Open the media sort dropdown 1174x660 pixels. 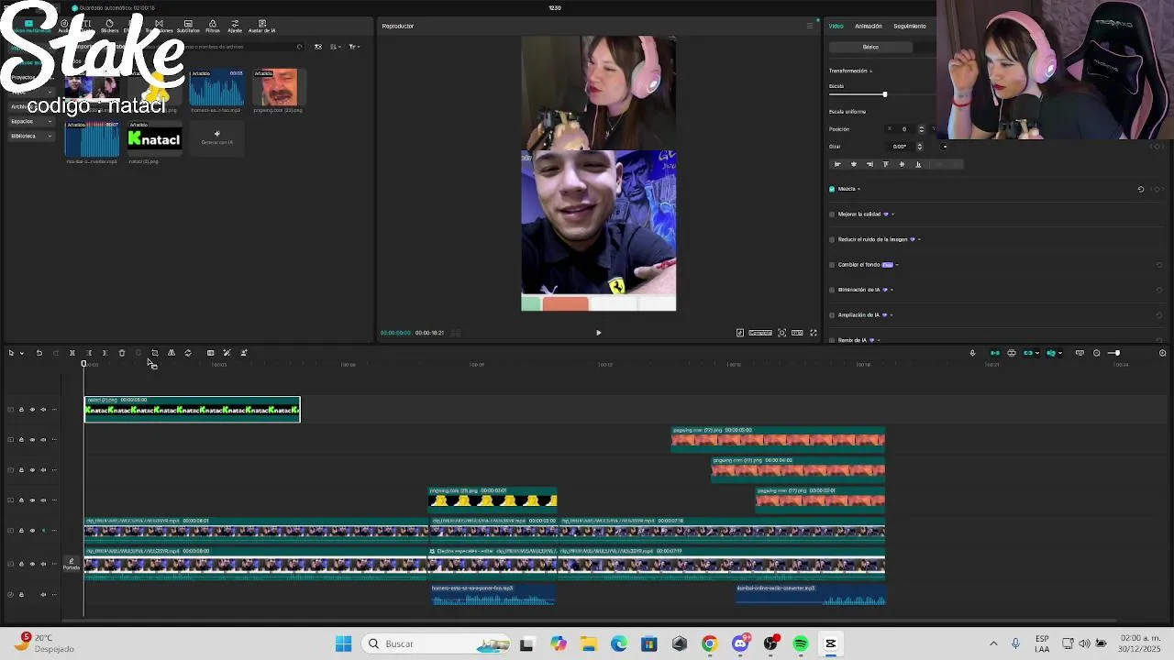(335, 47)
